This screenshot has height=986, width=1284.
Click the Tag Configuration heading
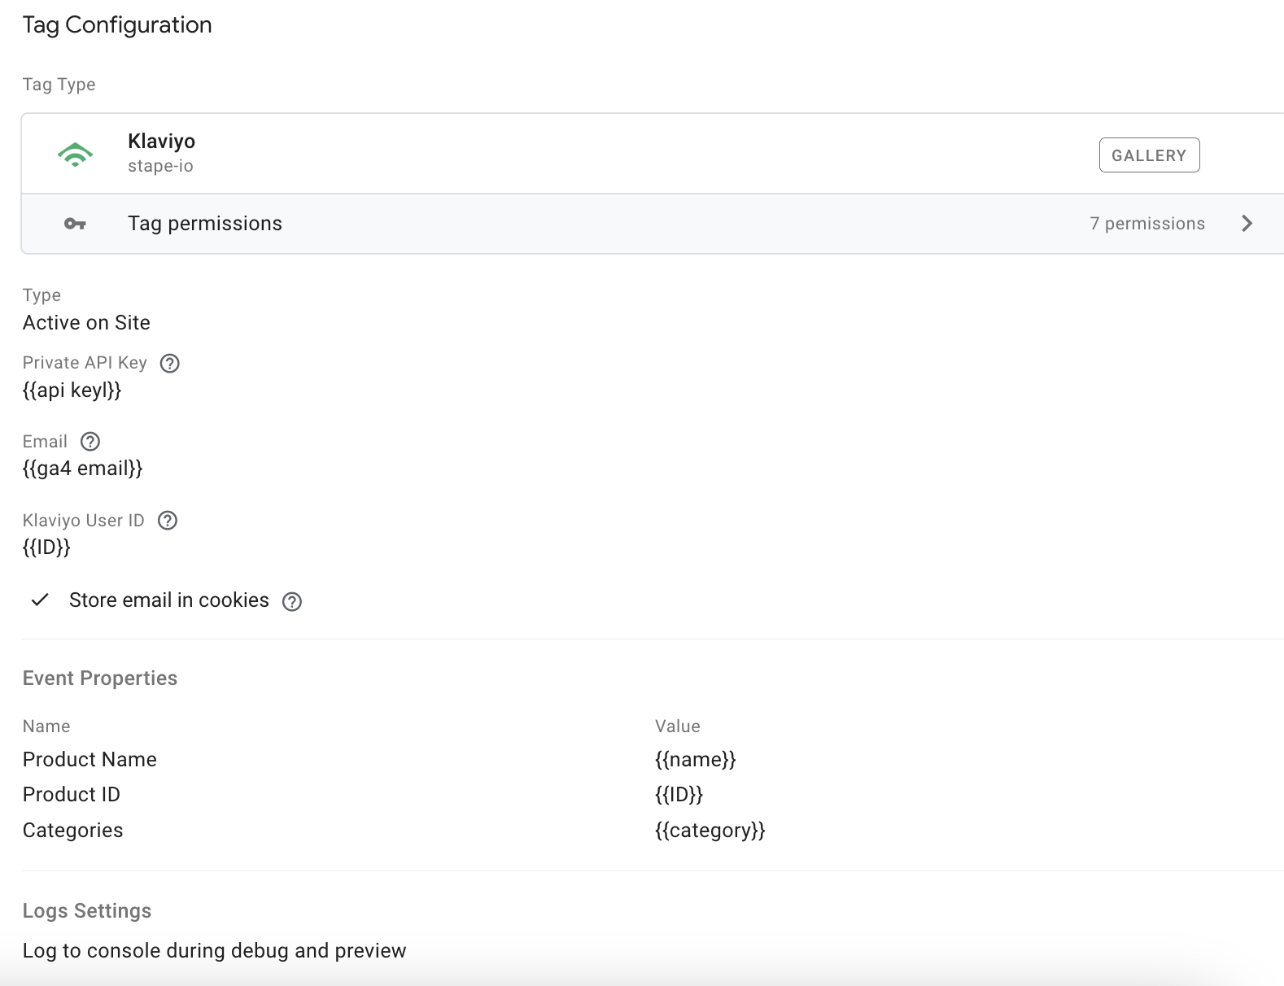(117, 25)
